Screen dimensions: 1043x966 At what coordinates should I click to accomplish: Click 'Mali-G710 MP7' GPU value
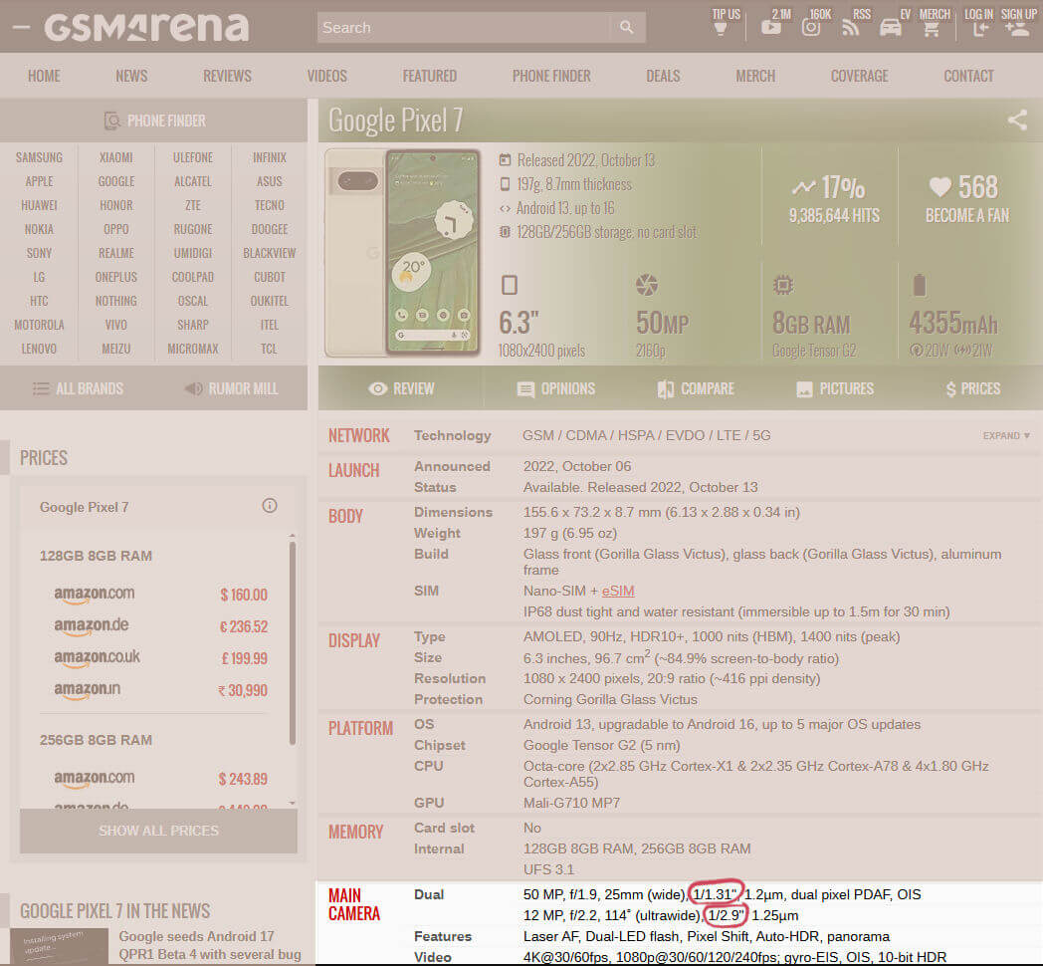(571, 804)
